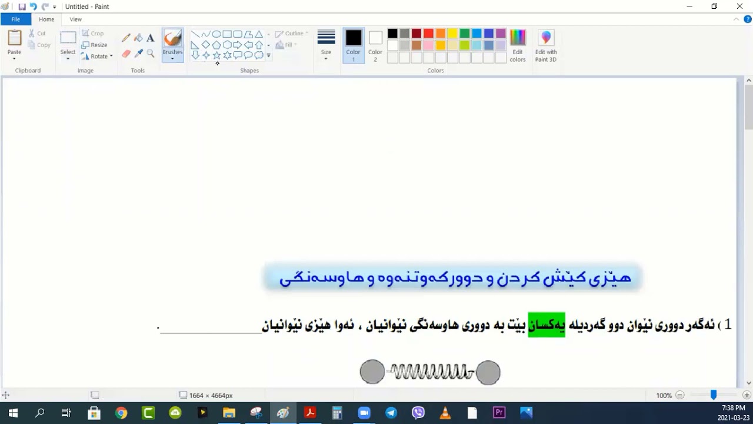Click the Crop button
This screenshot has width=753, height=424.
93,34
